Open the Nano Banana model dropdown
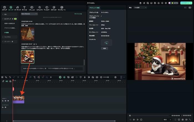 click(29, 14)
